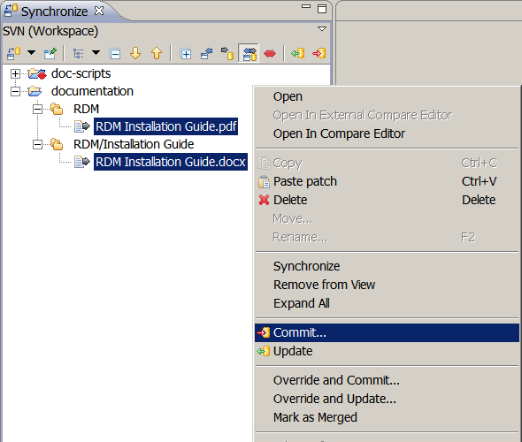This screenshot has width=522, height=442.
Task: Switch to Incoming mode icon
Action: point(206,53)
